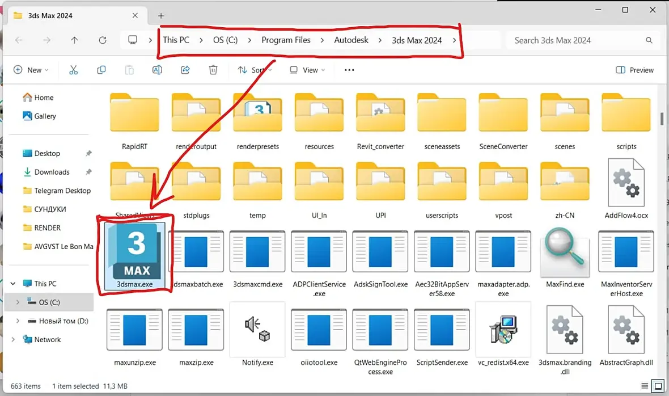The height and width of the screenshot is (396, 669).
Task: Select the MaxFind.exe magnifier icon
Action: [x=565, y=252]
